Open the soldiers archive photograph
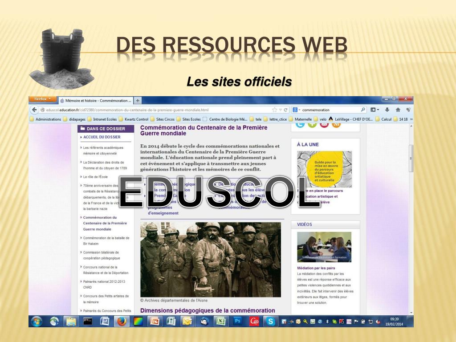Image resolution: width=456 pixels, height=342 pixels. coord(211,260)
